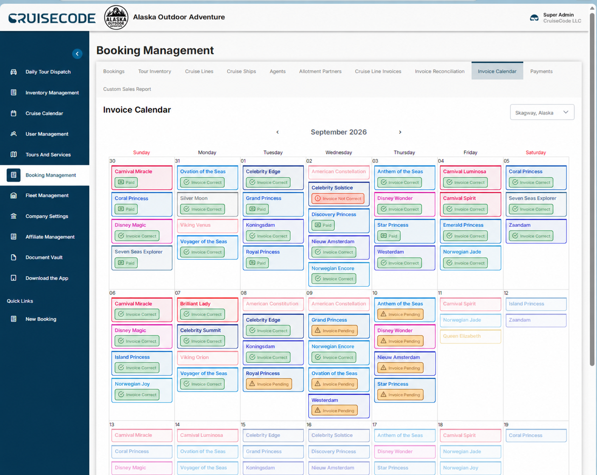
Task: Click Paid badge on Discovery Princess
Action: tap(323, 225)
